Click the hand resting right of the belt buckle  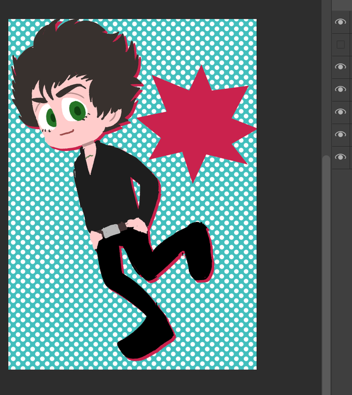point(137,225)
